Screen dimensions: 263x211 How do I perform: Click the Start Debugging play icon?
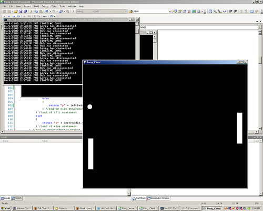pos(74,12)
